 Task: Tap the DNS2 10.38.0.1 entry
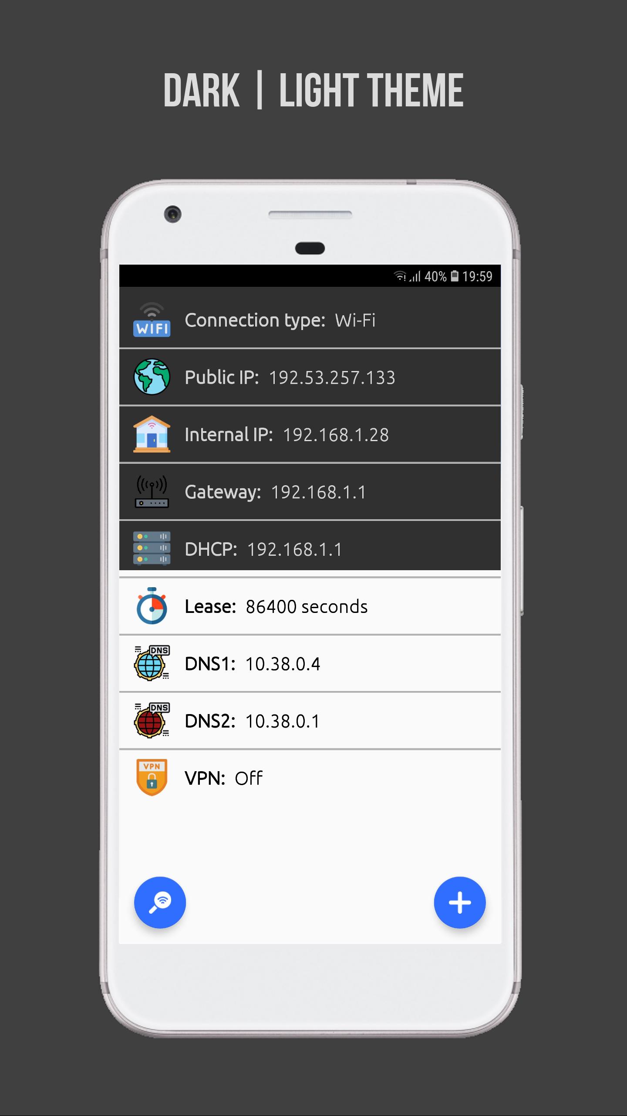coord(310,721)
